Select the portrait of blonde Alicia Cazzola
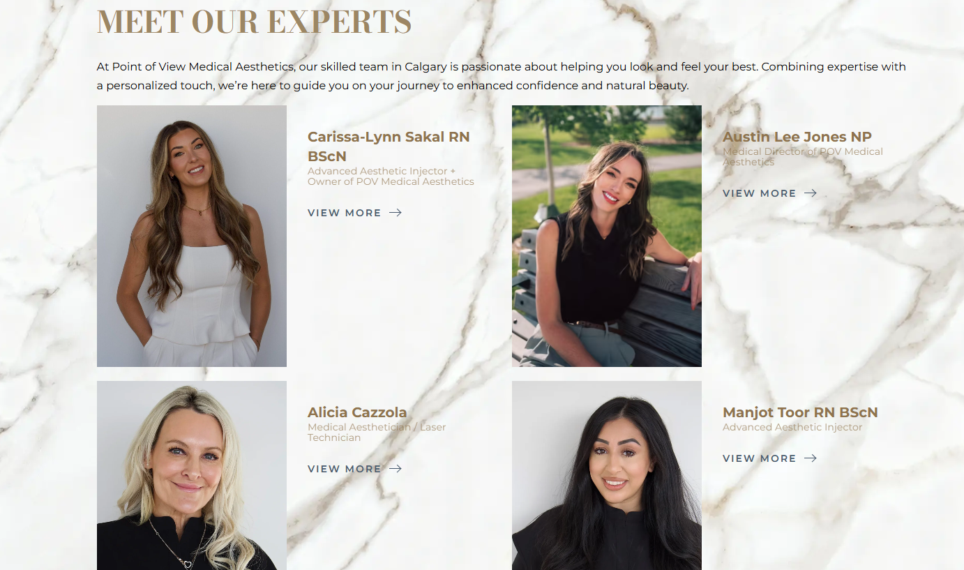Viewport: 964px width, 570px height. pyautogui.click(x=192, y=475)
